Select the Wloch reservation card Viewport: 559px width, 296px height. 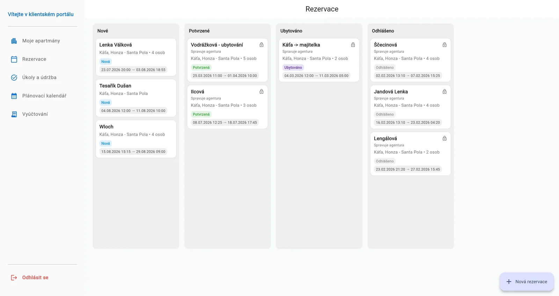[x=136, y=139]
